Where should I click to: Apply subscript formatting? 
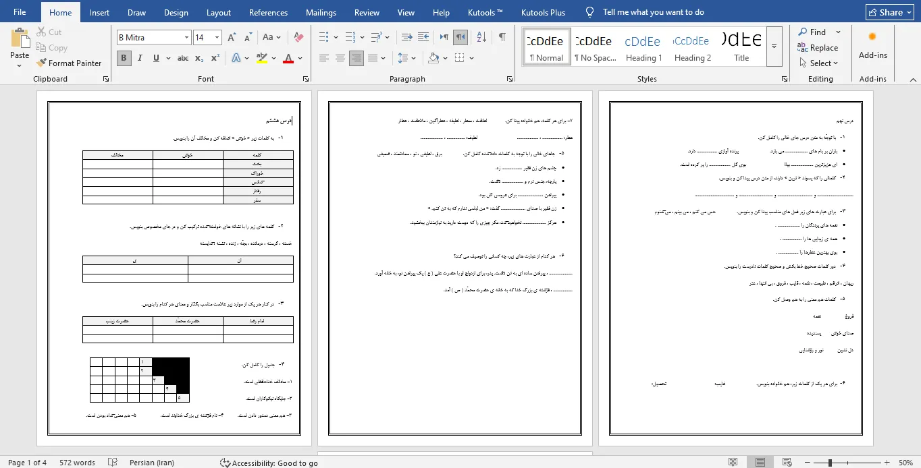coord(199,59)
